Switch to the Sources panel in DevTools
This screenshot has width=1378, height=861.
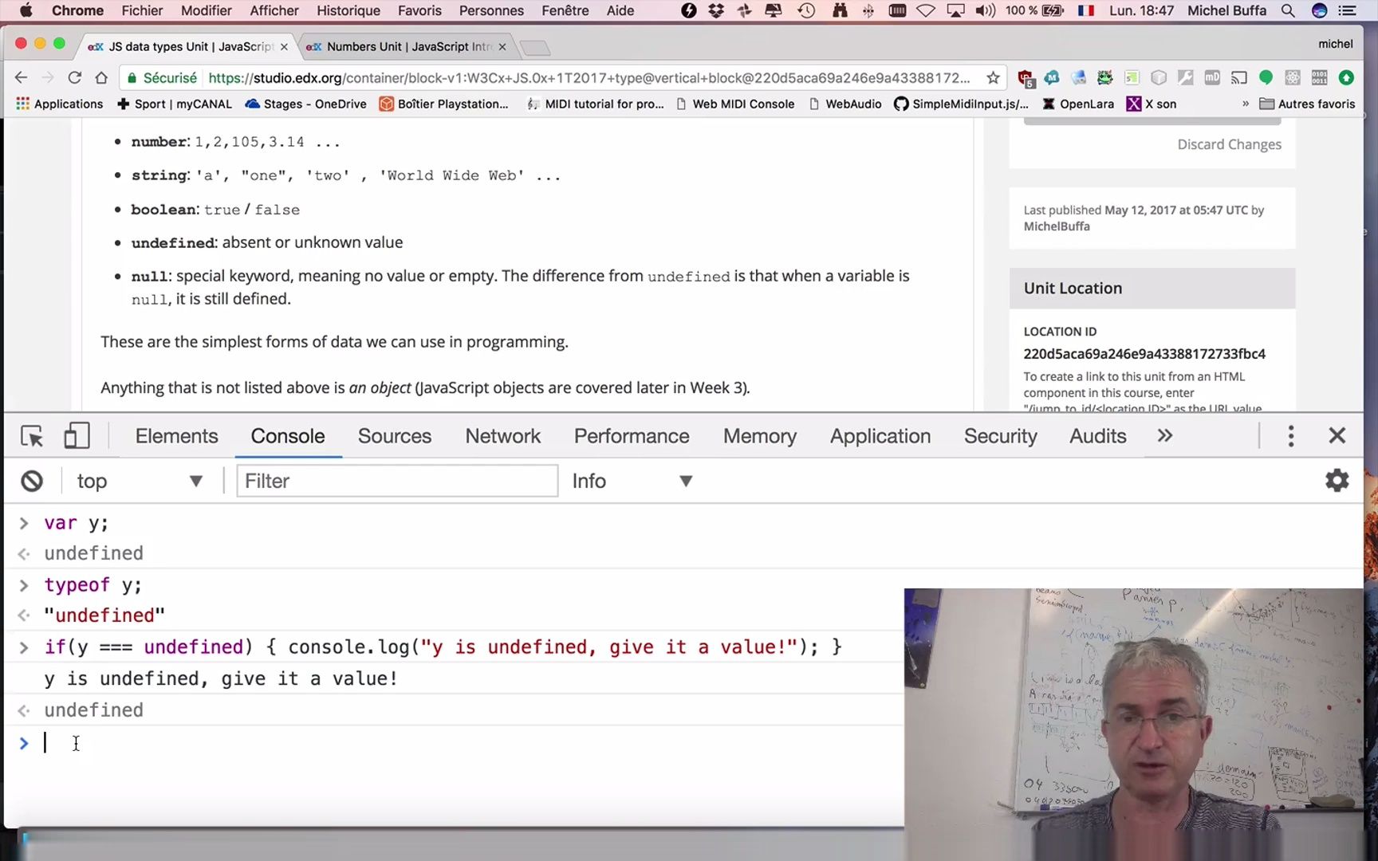(395, 436)
